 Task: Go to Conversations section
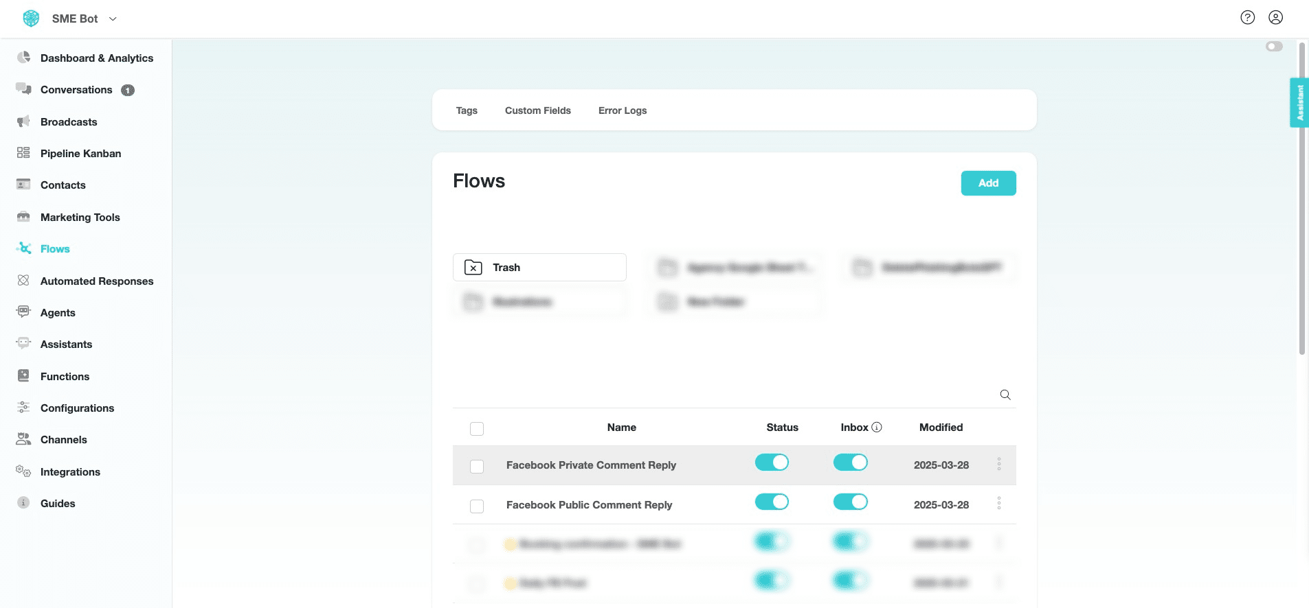pos(76,90)
